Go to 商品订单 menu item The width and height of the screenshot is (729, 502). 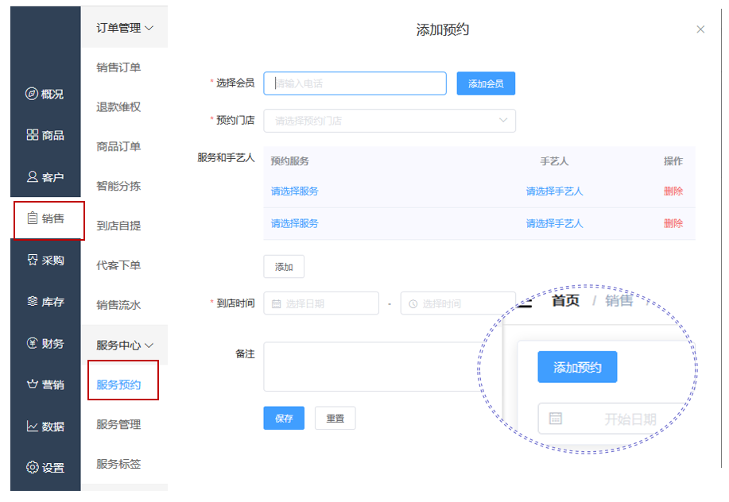tap(118, 146)
